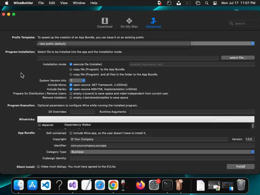This screenshot has height=195, width=260.
Task: Select copy file to the App Bundle
Action: 71,69
